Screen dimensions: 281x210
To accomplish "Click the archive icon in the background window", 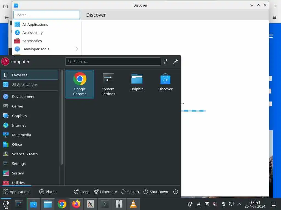I will (5, 6).
